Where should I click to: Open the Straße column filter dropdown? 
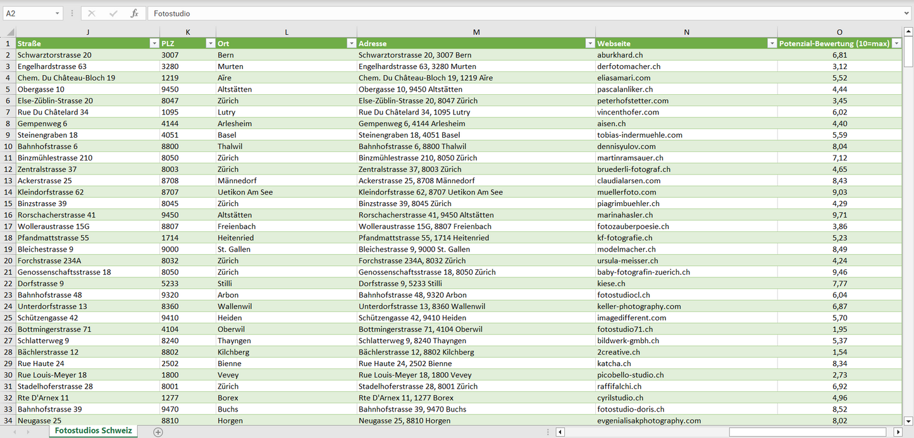coord(154,44)
